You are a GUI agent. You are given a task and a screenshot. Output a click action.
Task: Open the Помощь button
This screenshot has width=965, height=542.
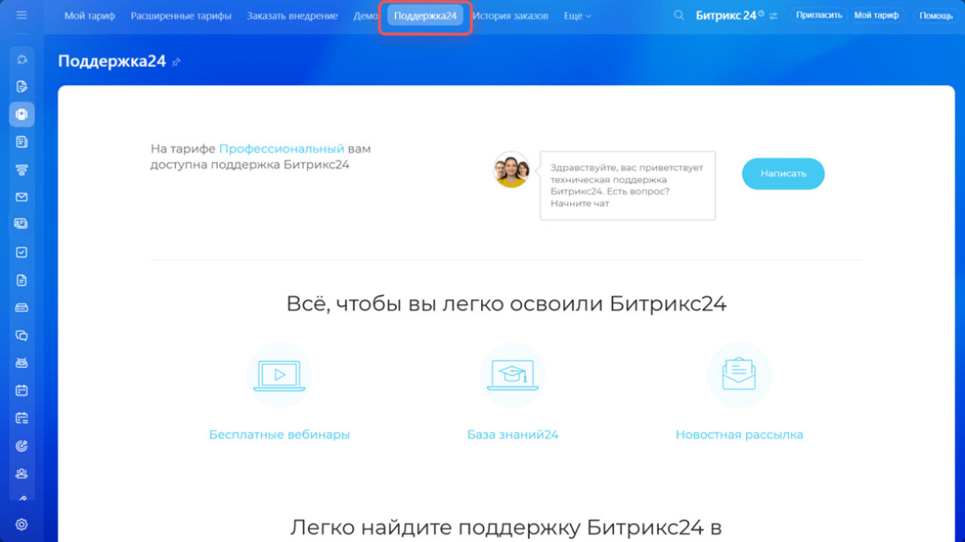936,15
